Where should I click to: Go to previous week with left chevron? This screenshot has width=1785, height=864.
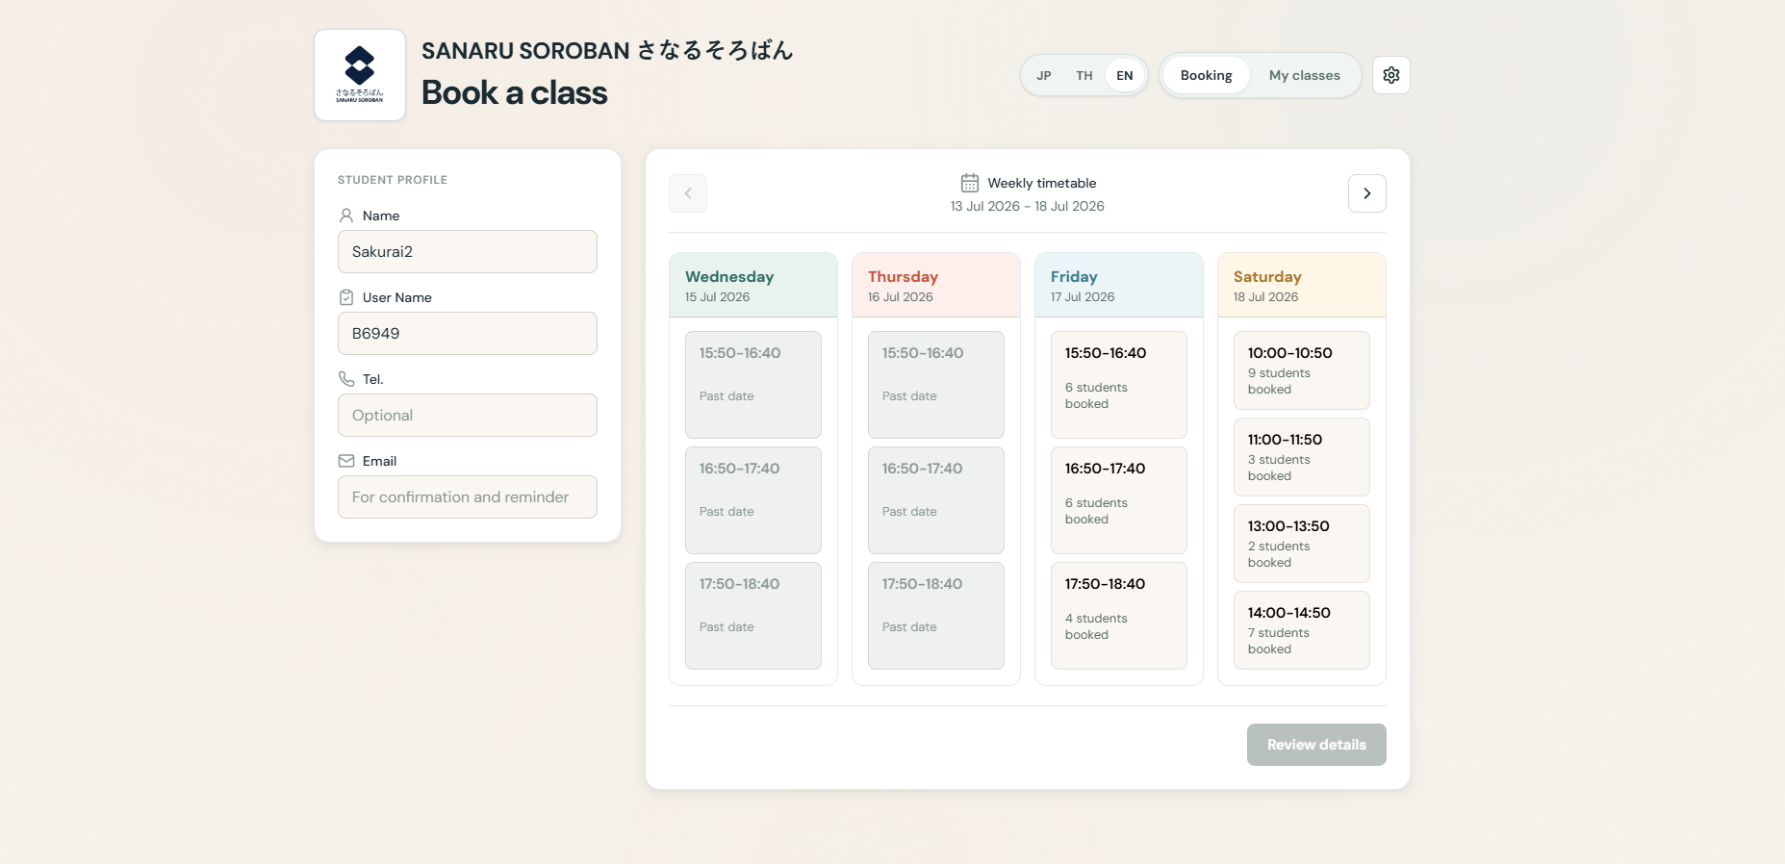click(x=688, y=193)
